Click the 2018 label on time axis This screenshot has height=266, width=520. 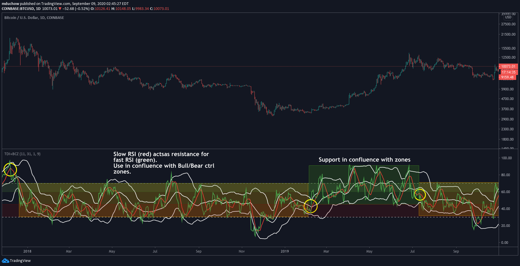point(27,251)
